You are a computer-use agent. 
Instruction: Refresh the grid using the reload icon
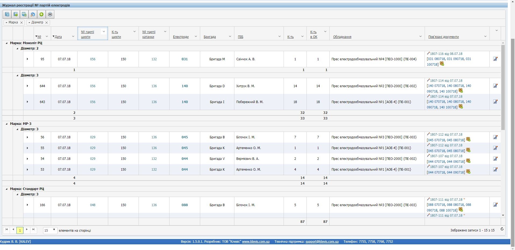[502, 229]
